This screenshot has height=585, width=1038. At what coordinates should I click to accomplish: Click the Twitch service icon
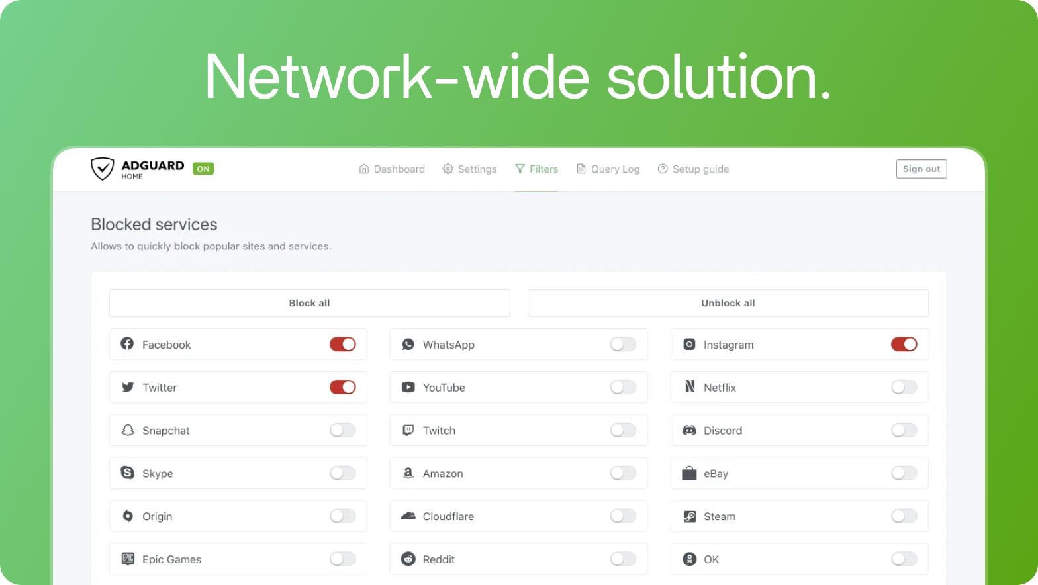pos(408,430)
